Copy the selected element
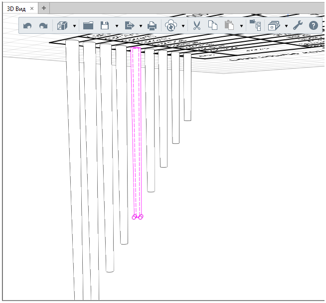This screenshot has width=326, height=303. (x=213, y=25)
